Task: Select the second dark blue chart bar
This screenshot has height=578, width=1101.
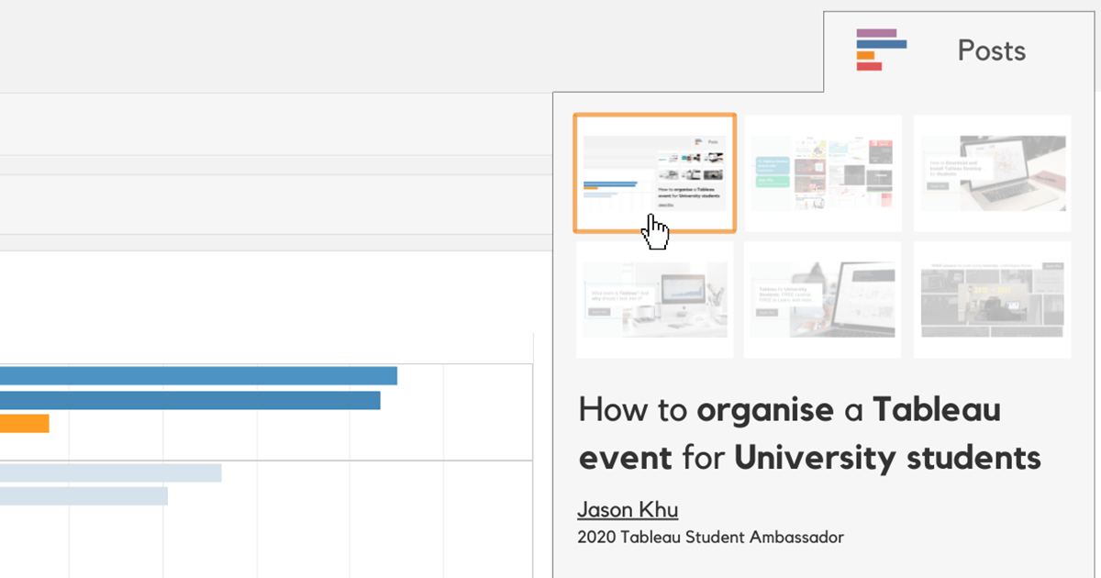Action: [x=190, y=400]
